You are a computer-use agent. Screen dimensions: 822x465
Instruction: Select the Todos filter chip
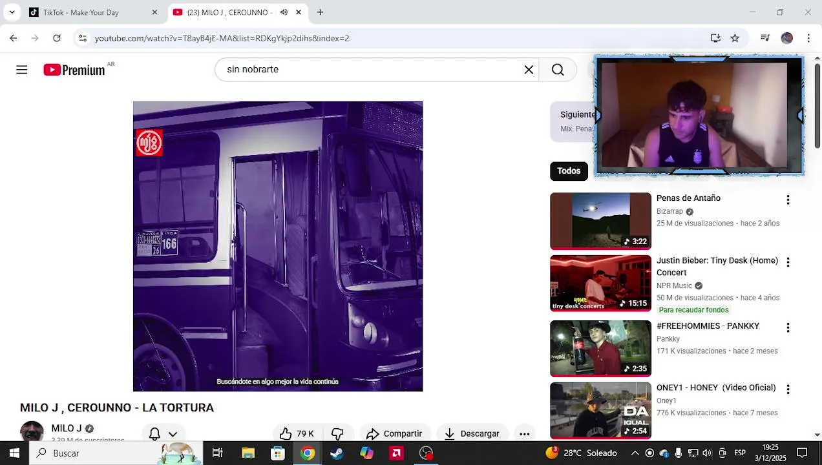(569, 171)
